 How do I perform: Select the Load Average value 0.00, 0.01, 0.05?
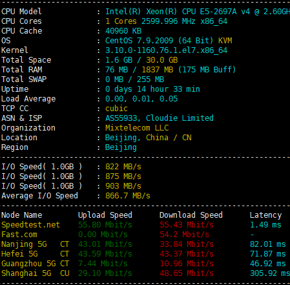pos(141,99)
